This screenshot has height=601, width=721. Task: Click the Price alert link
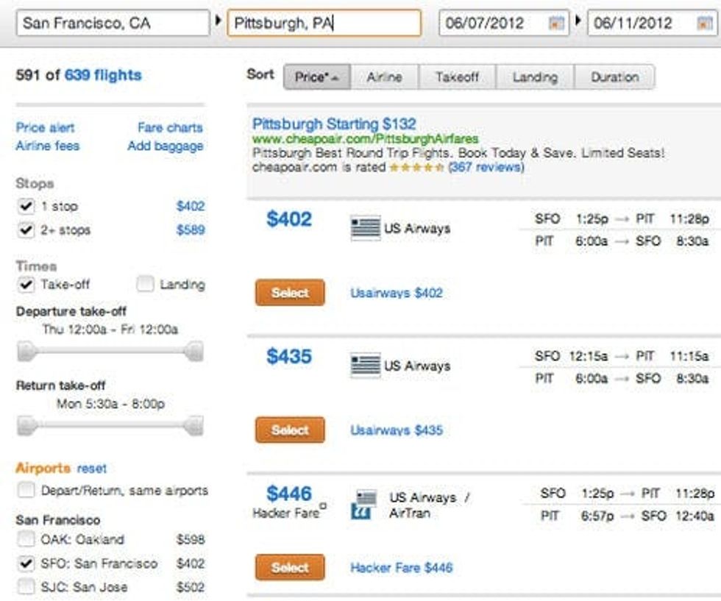pos(45,128)
